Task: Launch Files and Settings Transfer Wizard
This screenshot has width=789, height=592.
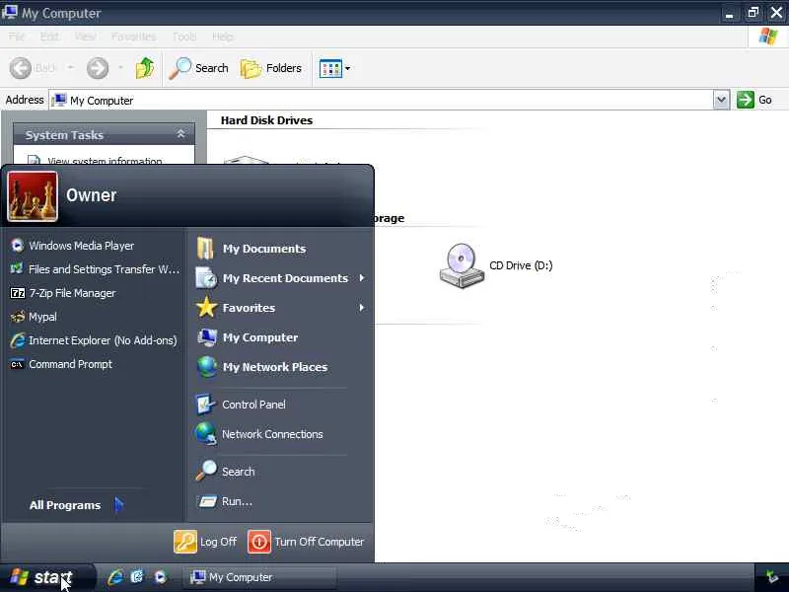Action: [94, 269]
